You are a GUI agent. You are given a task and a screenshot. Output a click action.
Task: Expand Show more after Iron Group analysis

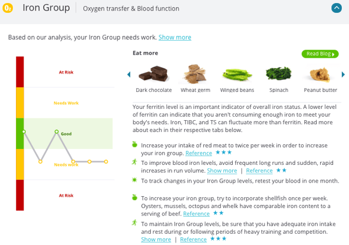(174, 37)
